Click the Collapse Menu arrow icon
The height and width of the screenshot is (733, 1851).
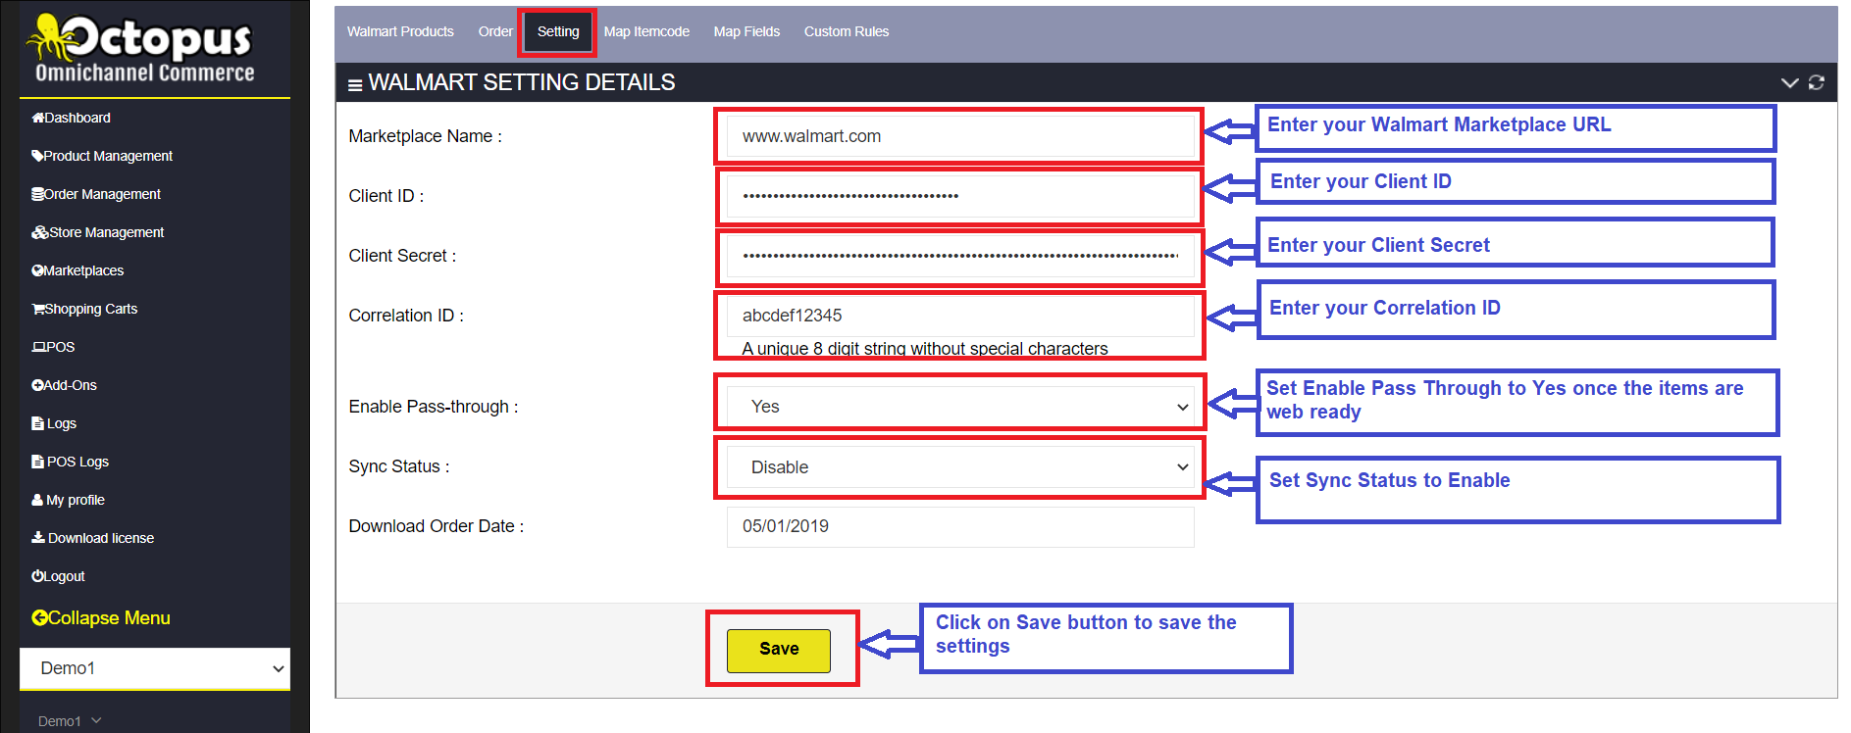pos(39,618)
